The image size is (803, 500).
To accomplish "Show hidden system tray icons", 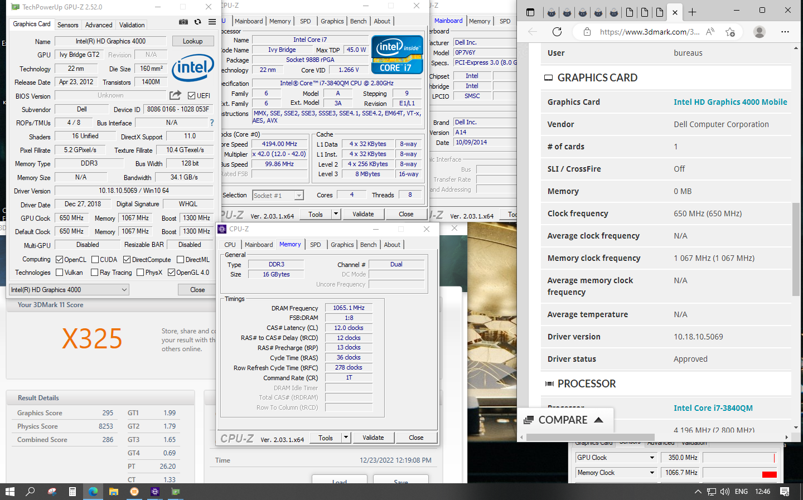I will coord(698,492).
